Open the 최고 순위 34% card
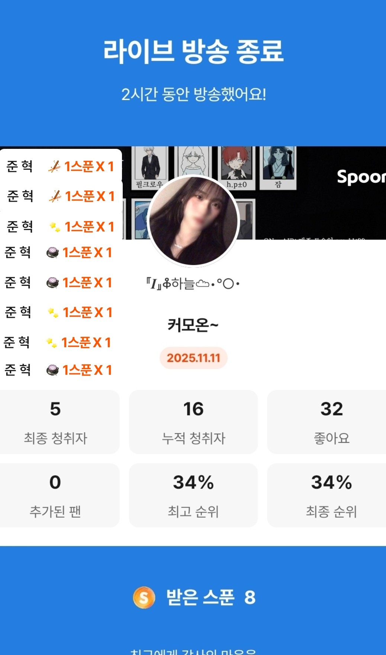 (193, 495)
